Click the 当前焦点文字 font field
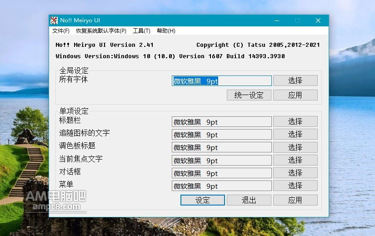This screenshot has width=375, height=236. [x=222, y=160]
